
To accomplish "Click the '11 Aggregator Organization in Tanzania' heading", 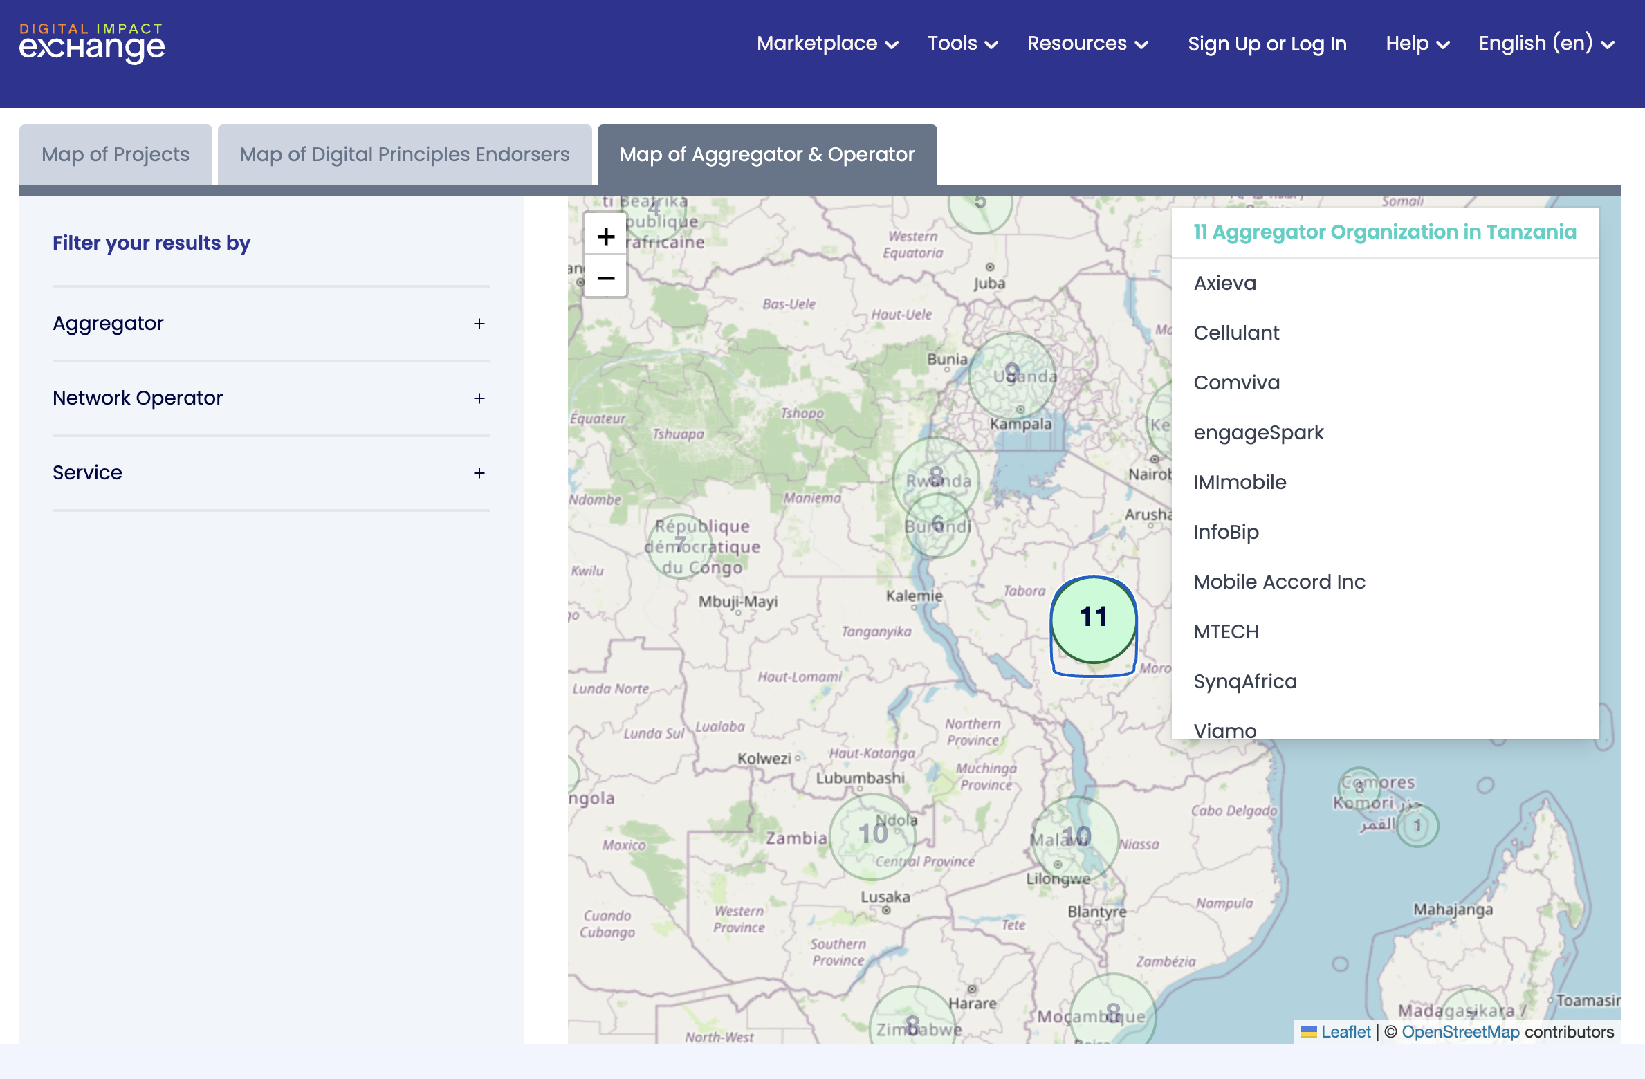I will (1385, 232).
